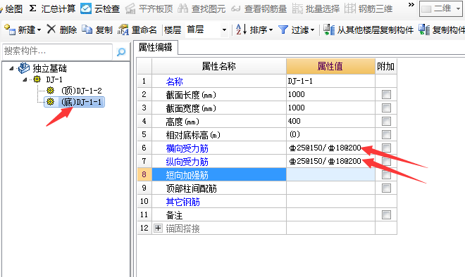
Task: Click 查看钢筋量 icon
Action: pyautogui.click(x=235, y=9)
